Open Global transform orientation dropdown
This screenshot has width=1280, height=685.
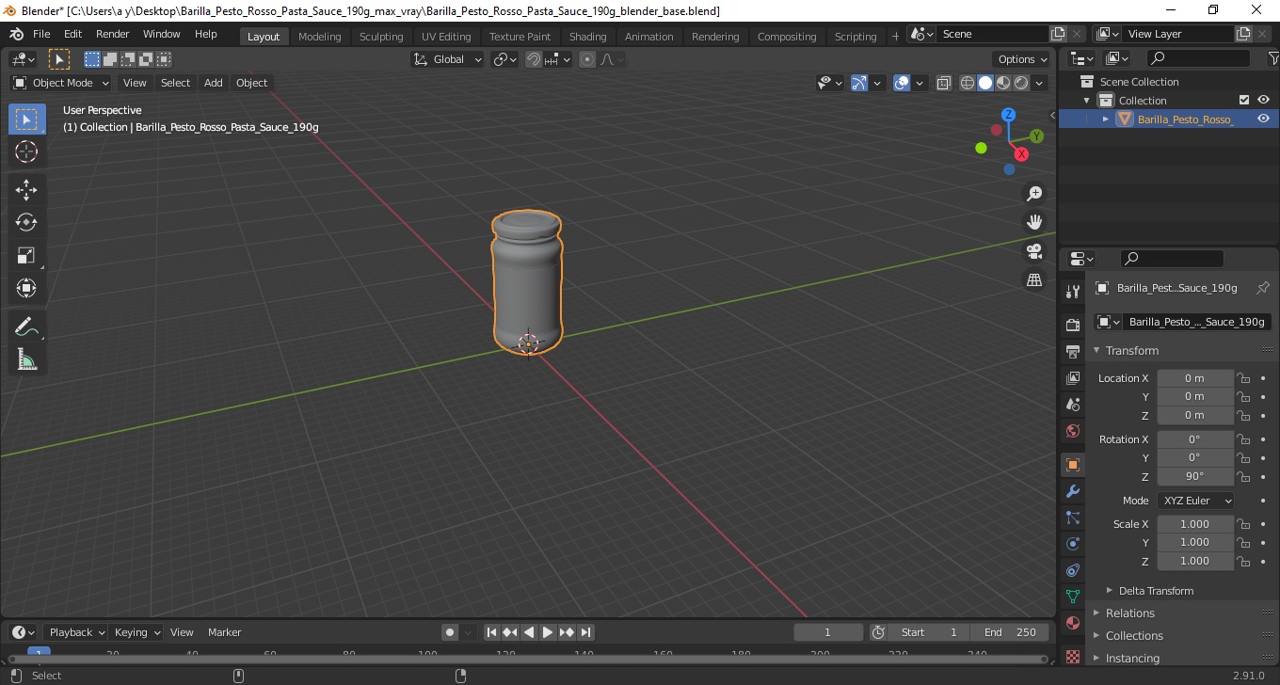[448, 59]
